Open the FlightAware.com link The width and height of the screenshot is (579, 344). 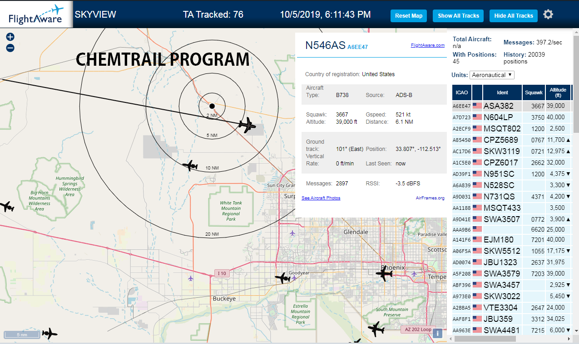click(428, 45)
